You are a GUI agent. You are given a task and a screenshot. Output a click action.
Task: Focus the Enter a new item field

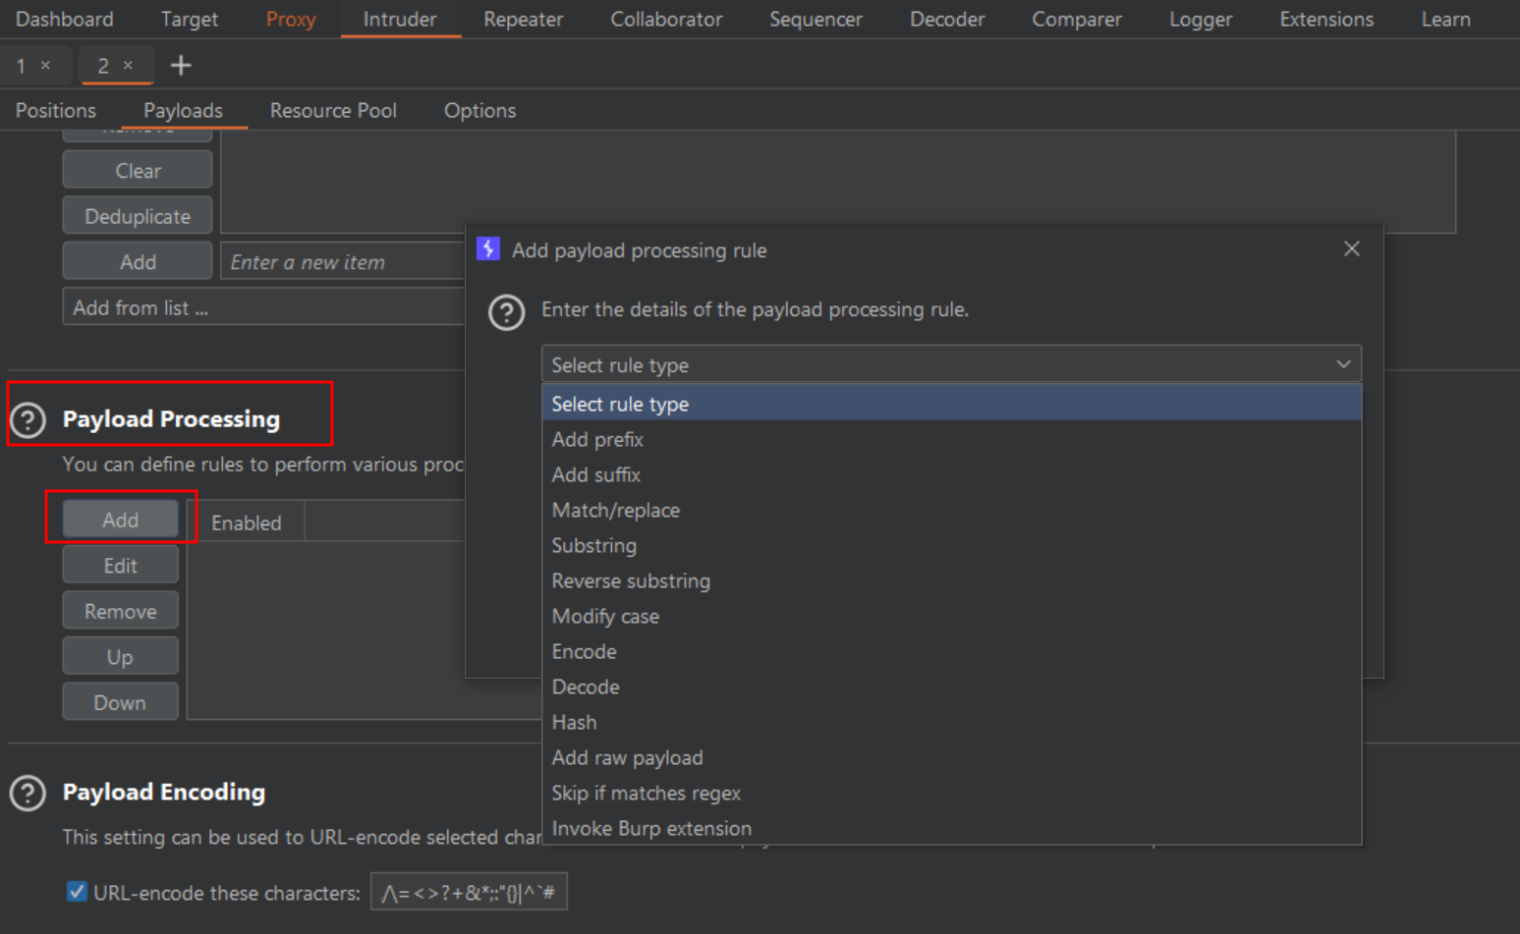pyautogui.click(x=343, y=261)
